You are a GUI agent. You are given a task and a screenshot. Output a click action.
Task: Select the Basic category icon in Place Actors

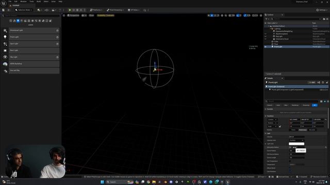[14, 21]
